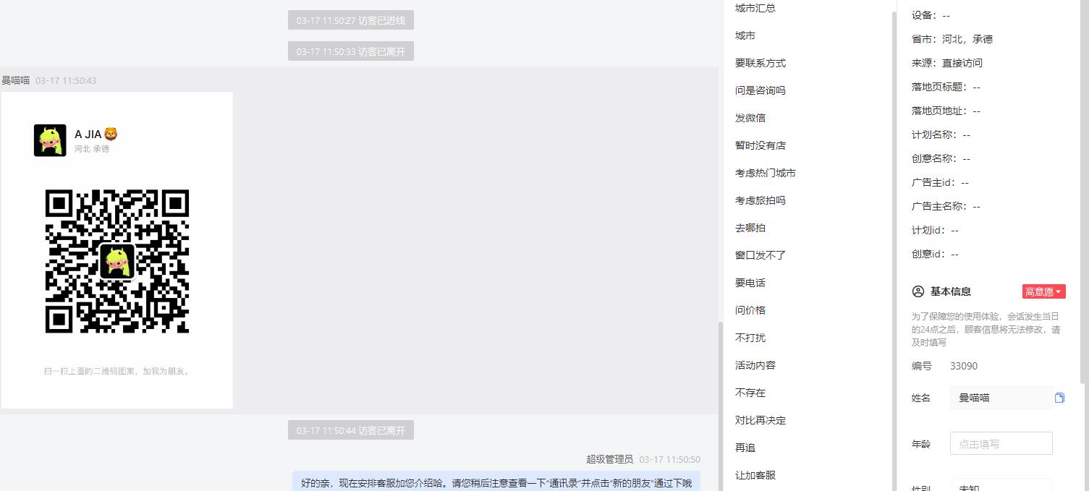Click the 计划id info row
Screen dimensions: 1089x491
(935, 230)
